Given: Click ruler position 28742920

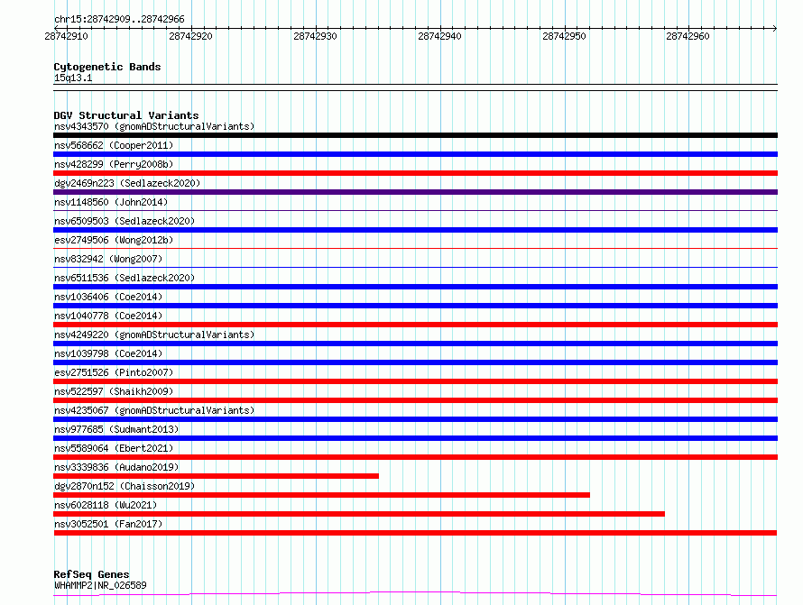Looking at the screenshot, I should [x=190, y=36].
